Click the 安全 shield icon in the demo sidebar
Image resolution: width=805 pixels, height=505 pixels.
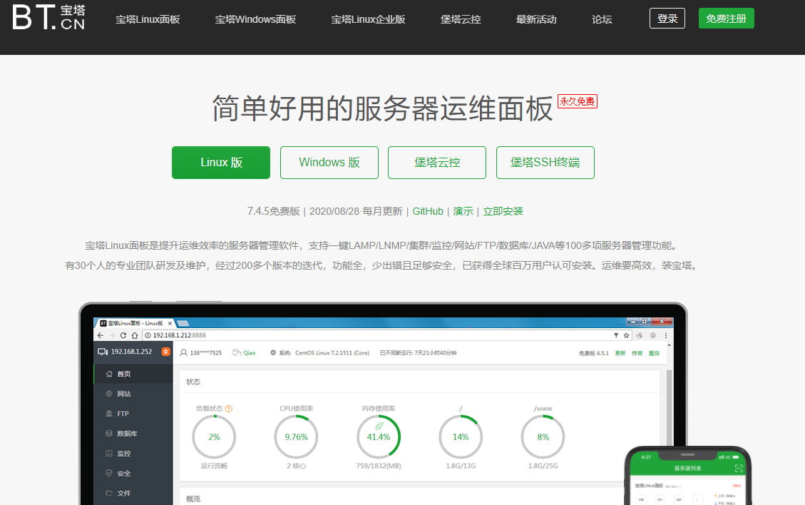click(109, 473)
